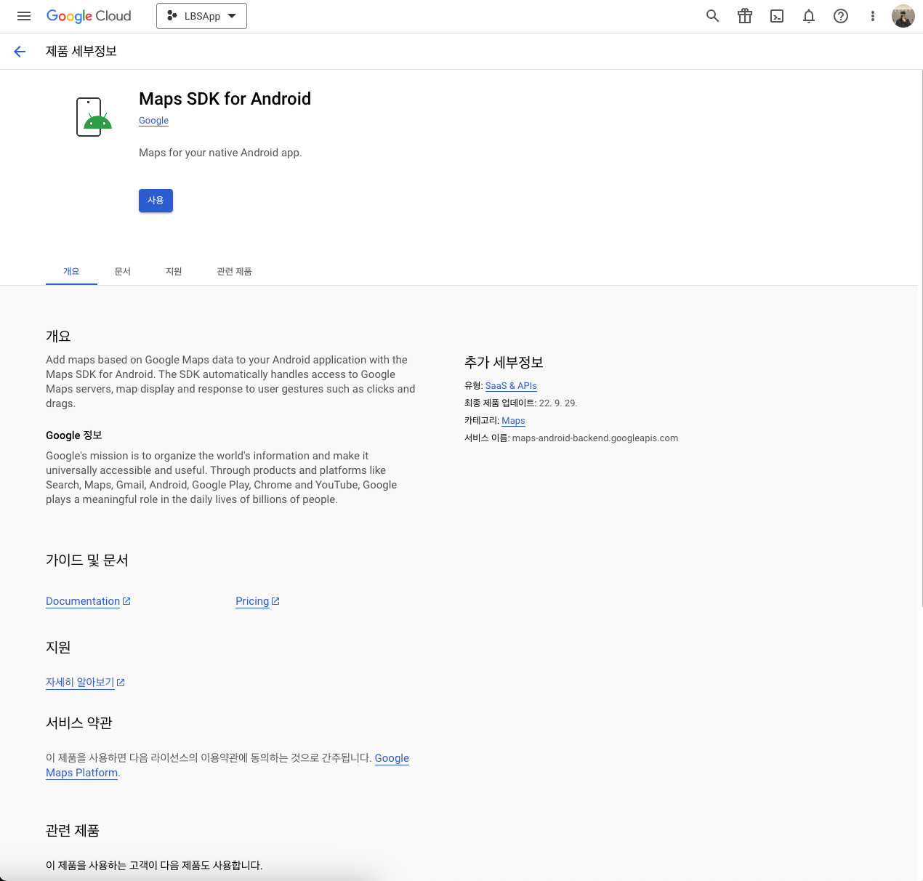
Task: Open the SaaS & APIs type link
Action: pyautogui.click(x=511, y=386)
